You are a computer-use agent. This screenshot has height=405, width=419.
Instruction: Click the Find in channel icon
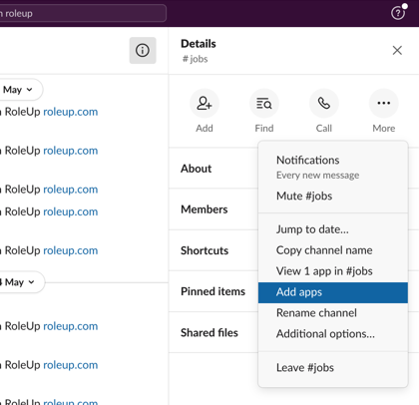point(264,104)
